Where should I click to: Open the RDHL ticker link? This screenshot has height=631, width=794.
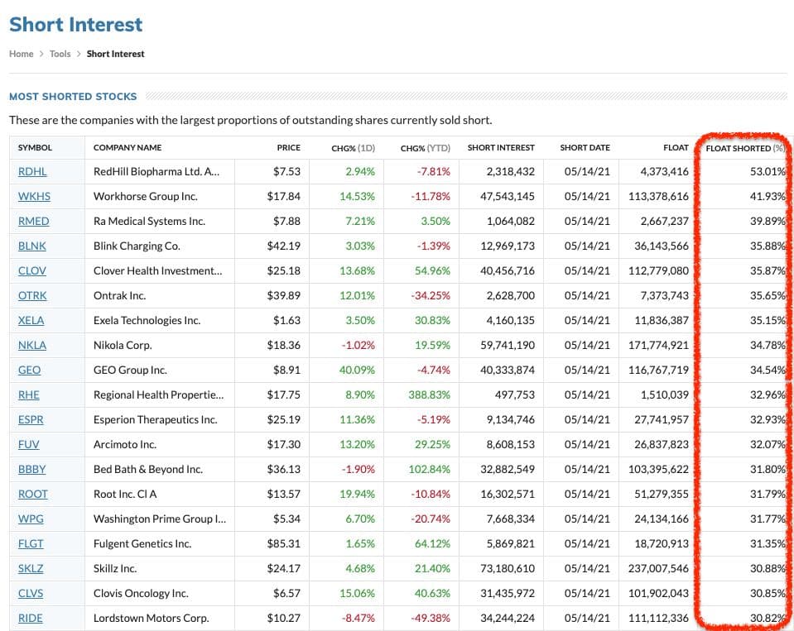tap(32, 171)
